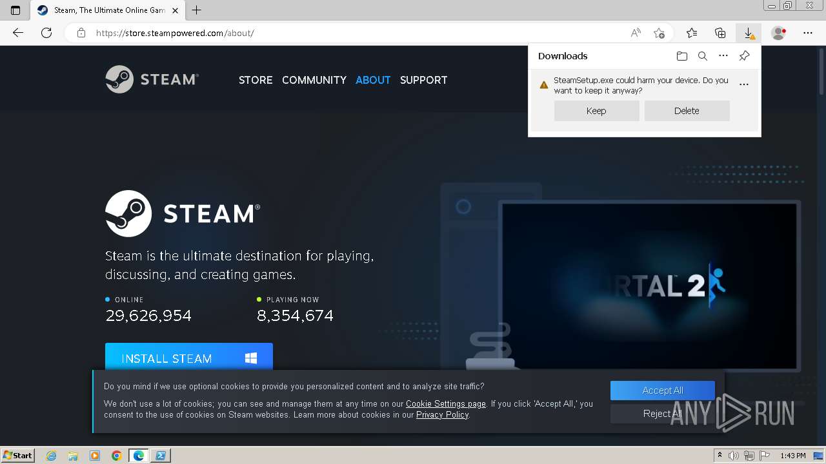Open File Explorer from the taskbar
Viewport: 826px width, 464px height.
pos(73,456)
